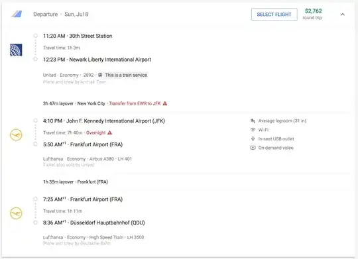
Task: Click 'Average legroom (31 in)' text
Action: click(x=282, y=121)
